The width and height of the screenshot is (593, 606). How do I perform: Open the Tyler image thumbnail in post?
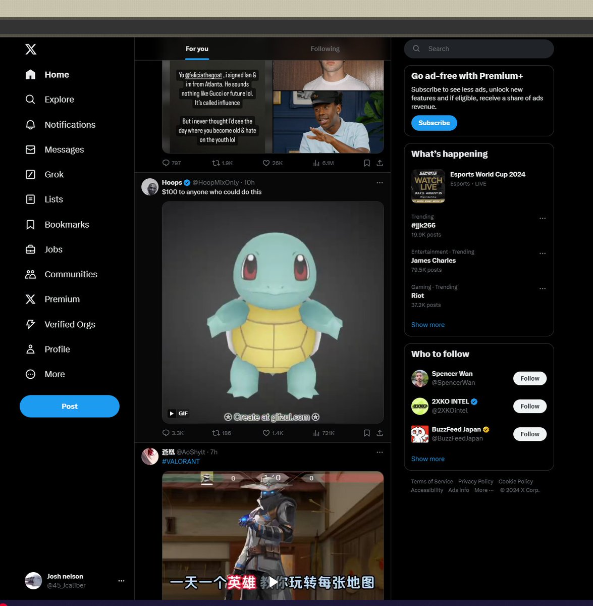click(x=329, y=122)
